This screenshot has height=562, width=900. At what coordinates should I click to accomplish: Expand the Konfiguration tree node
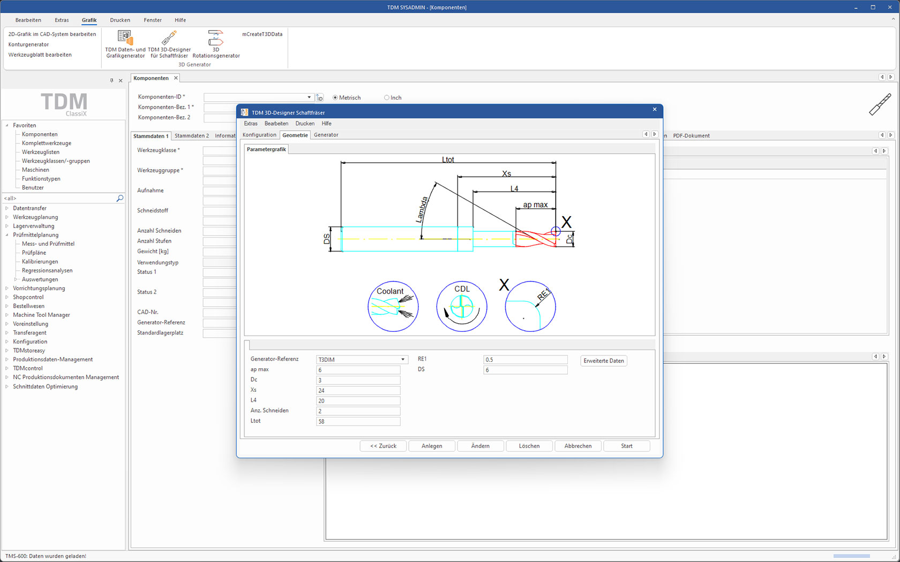point(7,341)
